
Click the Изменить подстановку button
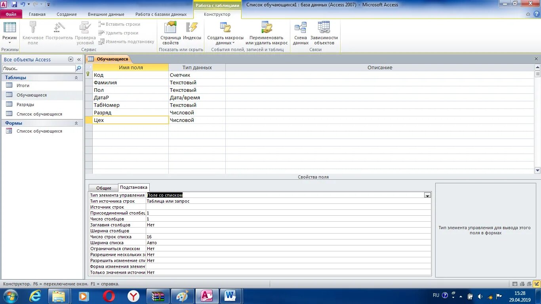tap(126, 42)
